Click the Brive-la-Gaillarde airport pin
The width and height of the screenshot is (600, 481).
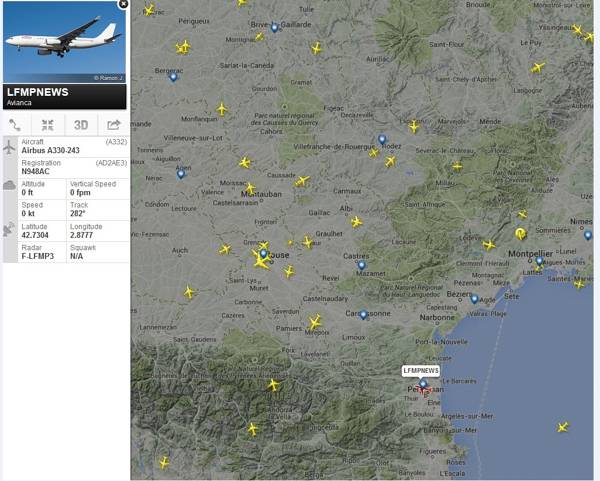tap(274, 28)
